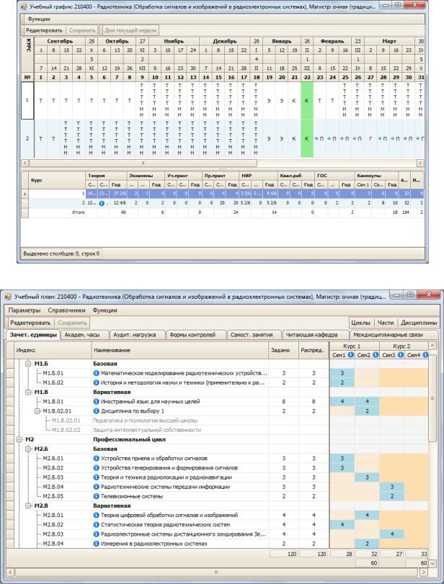Image resolution: width=444 pixels, height=584 pixels.
Task: Select course 1 row header in schedule grid
Action: (27, 101)
